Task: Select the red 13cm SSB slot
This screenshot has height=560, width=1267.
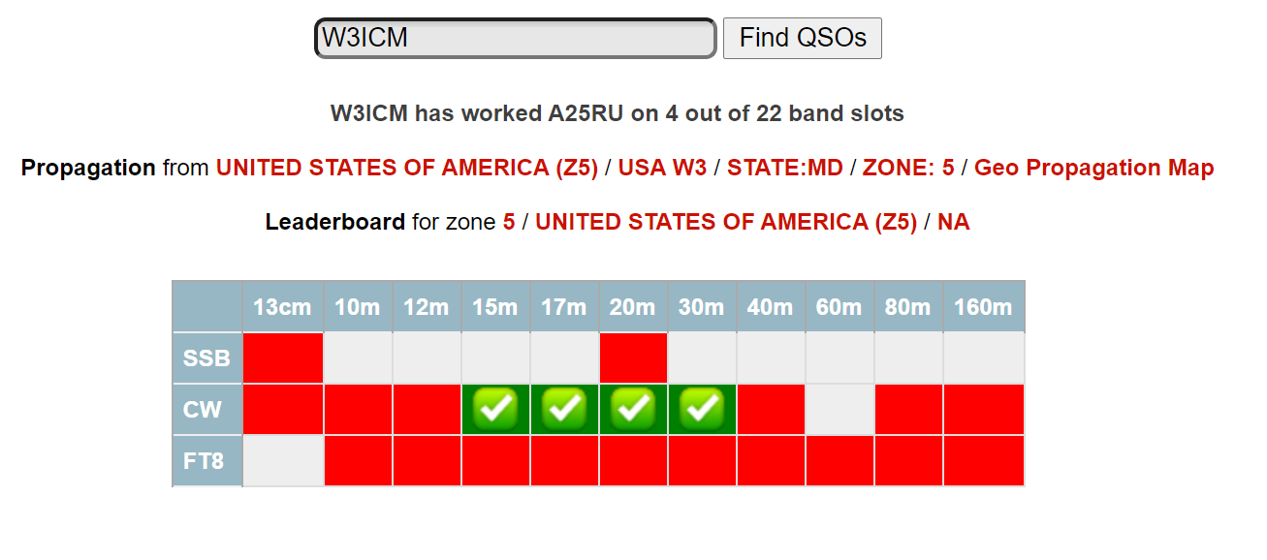Action: [x=283, y=358]
